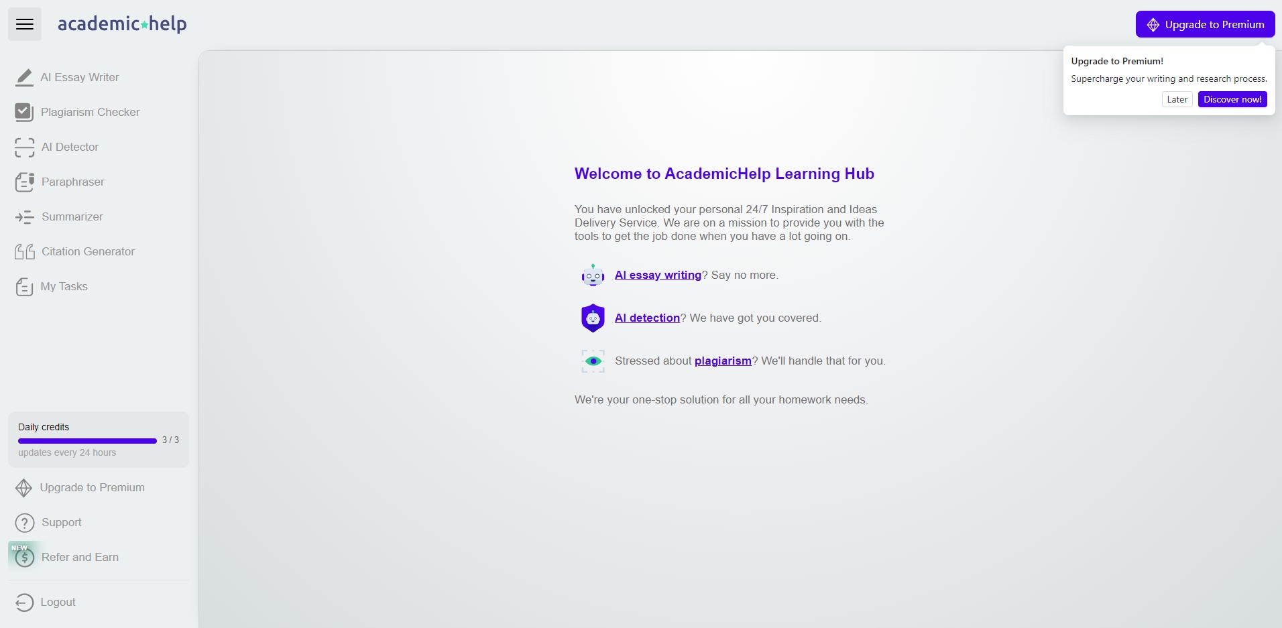Open the Summarizer tool
The width and height of the screenshot is (1282, 628).
pos(99,217)
